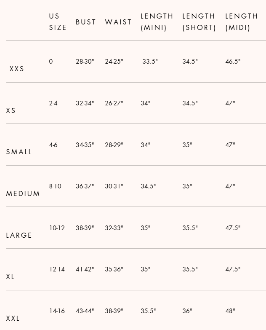Click the 33.5" mini length for XXS
This screenshot has height=330, width=266.
pos(150,62)
